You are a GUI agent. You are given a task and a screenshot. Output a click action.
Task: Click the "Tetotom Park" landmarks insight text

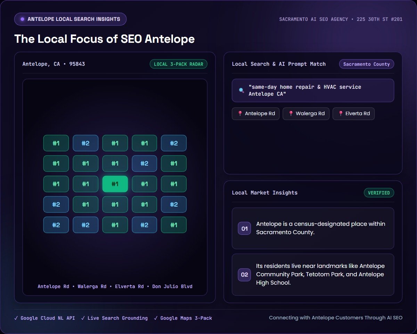tap(321, 274)
